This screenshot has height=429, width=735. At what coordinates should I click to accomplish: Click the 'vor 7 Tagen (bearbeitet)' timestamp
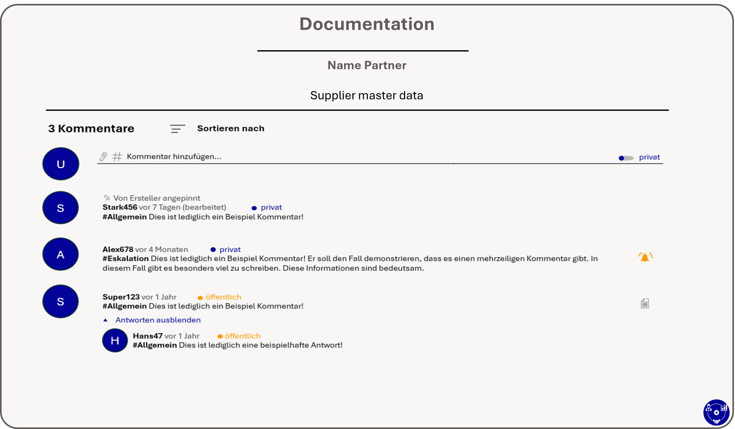coord(183,207)
